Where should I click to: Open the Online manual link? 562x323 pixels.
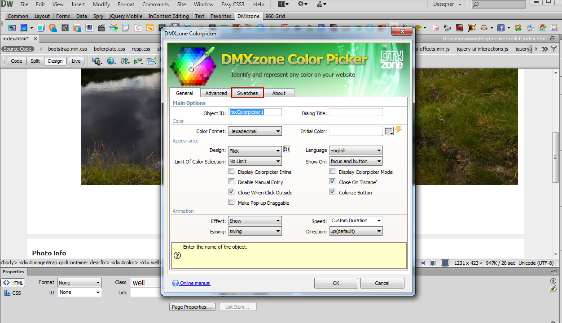(195, 283)
